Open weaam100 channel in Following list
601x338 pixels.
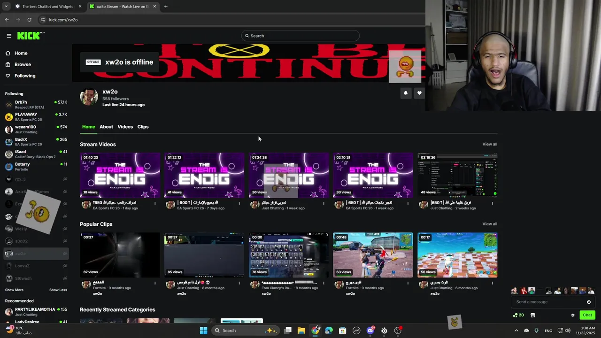pyautogui.click(x=36, y=130)
